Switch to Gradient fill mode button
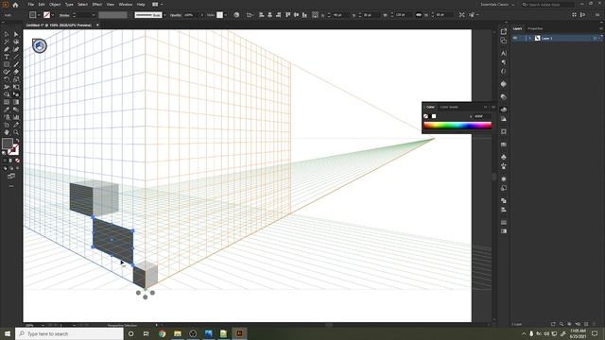 (10, 161)
